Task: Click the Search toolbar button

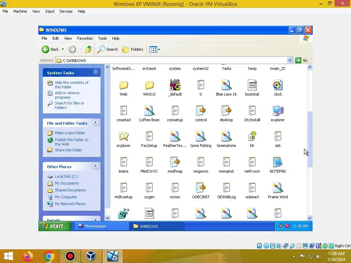Action: [108, 49]
